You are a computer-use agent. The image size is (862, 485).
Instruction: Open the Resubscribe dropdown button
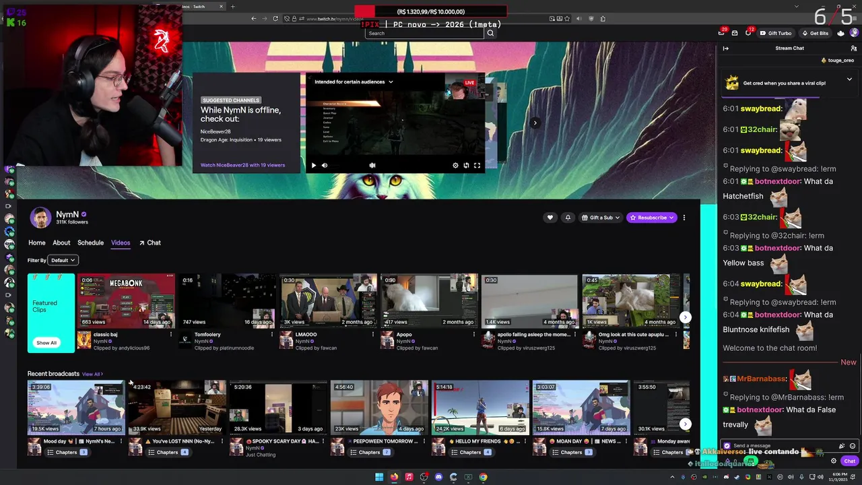coord(652,218)
